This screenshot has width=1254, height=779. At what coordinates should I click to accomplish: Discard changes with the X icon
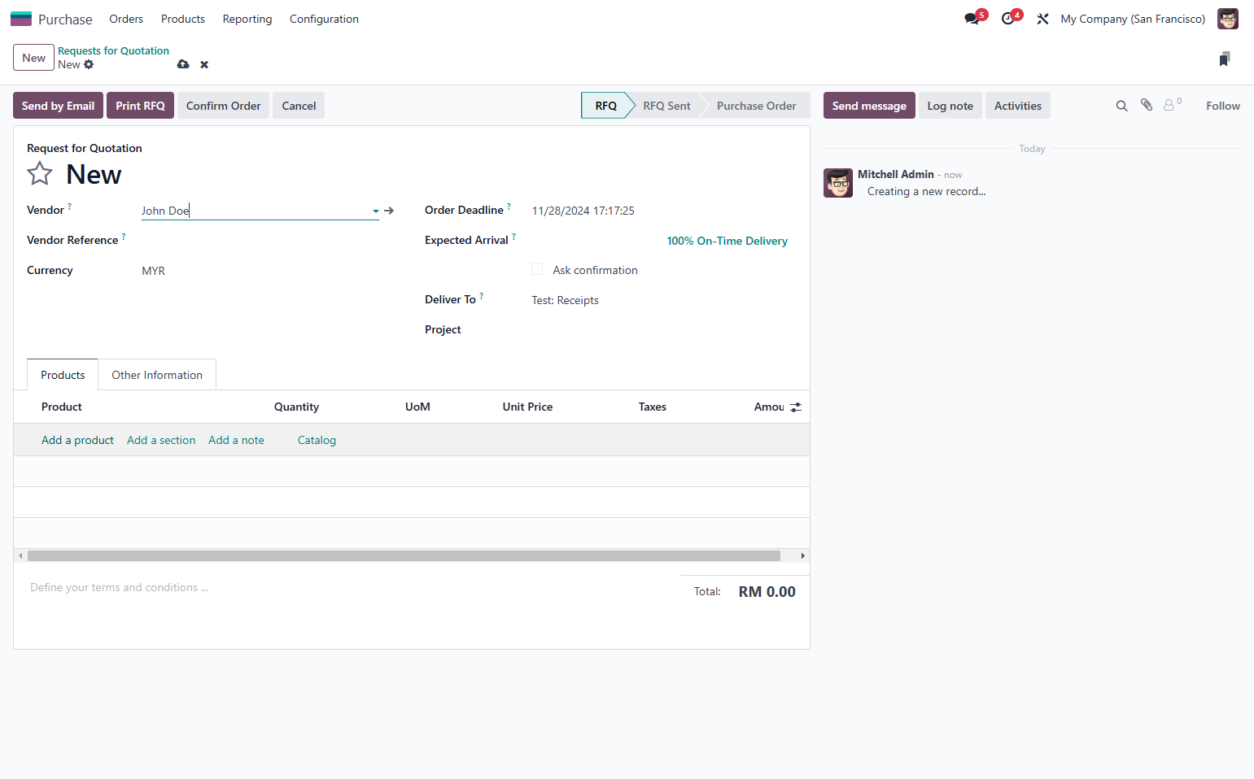pyautogui.click(x=204, y=64)
